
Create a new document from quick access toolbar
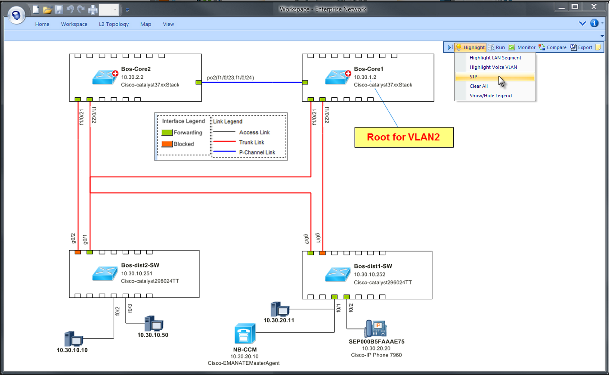(x=36, y=9)
